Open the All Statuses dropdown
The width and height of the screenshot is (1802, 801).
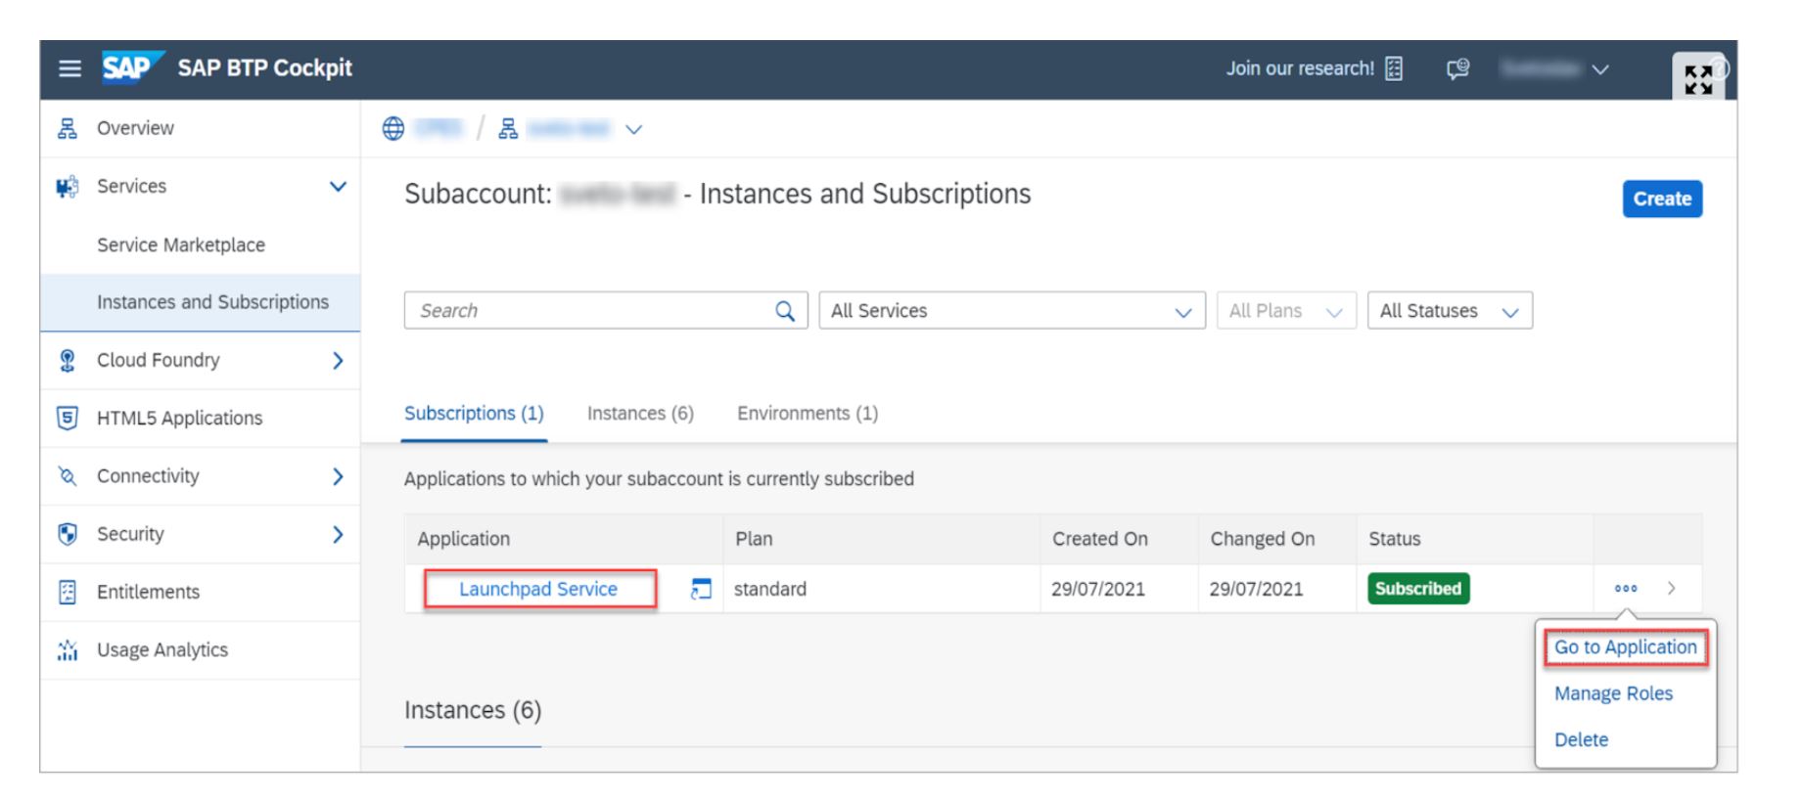1450,311
